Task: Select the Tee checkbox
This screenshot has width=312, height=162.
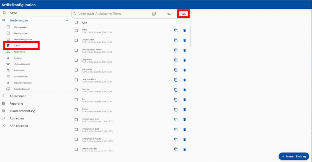Action: click(76, 100)
